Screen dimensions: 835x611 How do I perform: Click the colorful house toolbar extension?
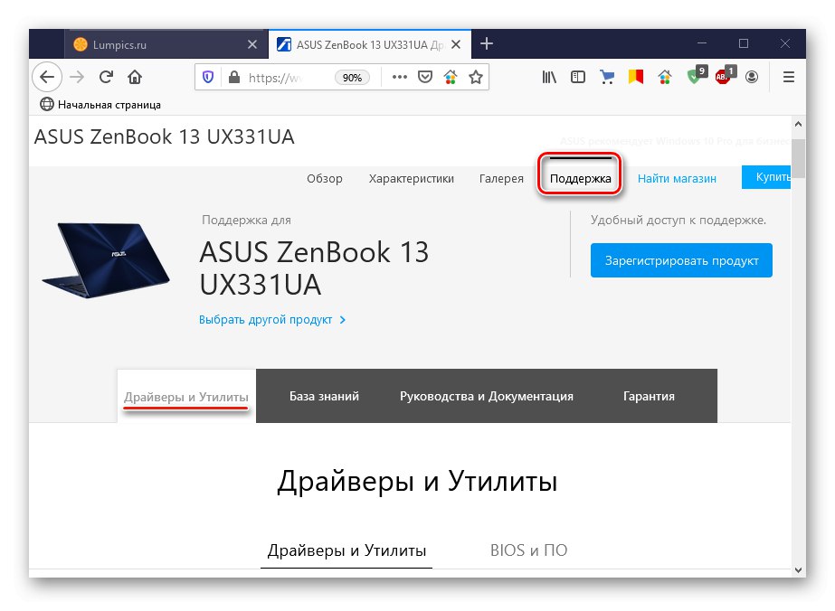pos(665,77)
